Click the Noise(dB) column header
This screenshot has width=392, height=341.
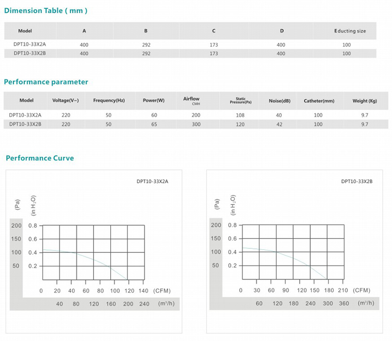click(279, 100)
